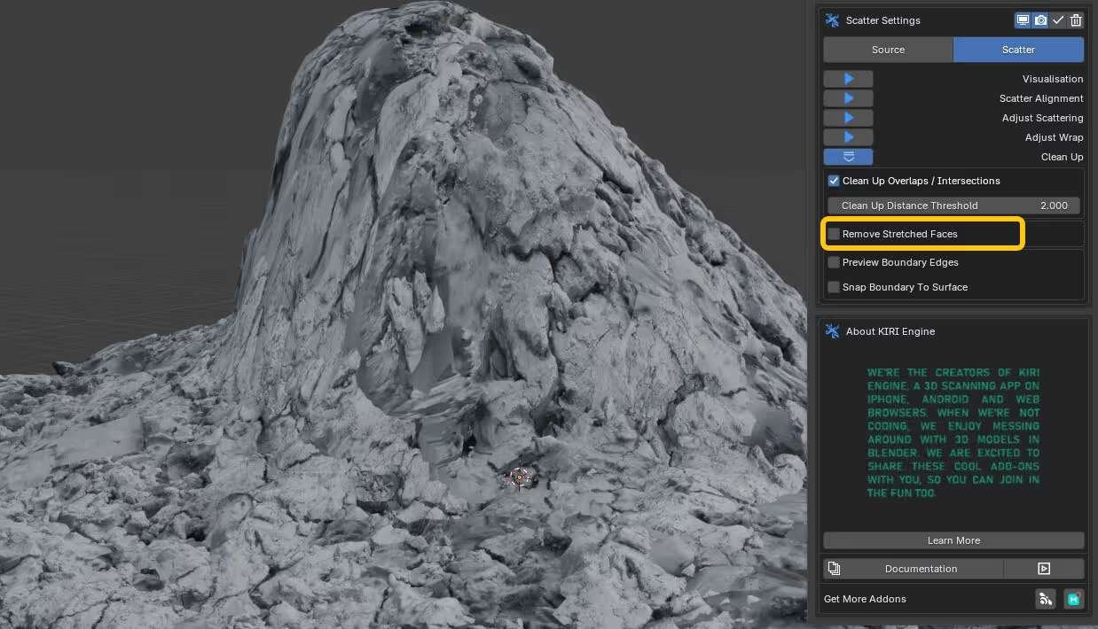
Task: Click the Clean Up Distance Threshold slider
Action: (x=953, y=206)
